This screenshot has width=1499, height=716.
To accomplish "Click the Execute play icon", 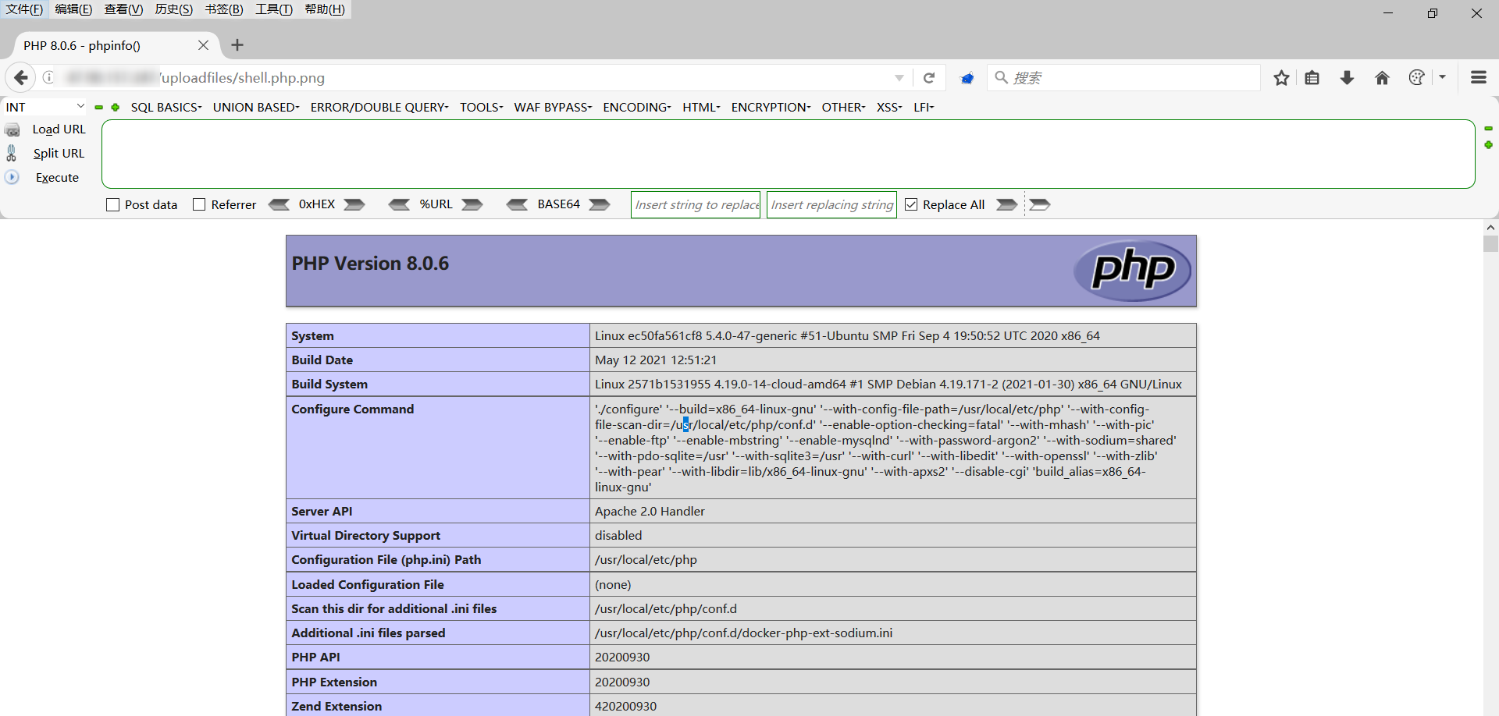I will [12, 177].
